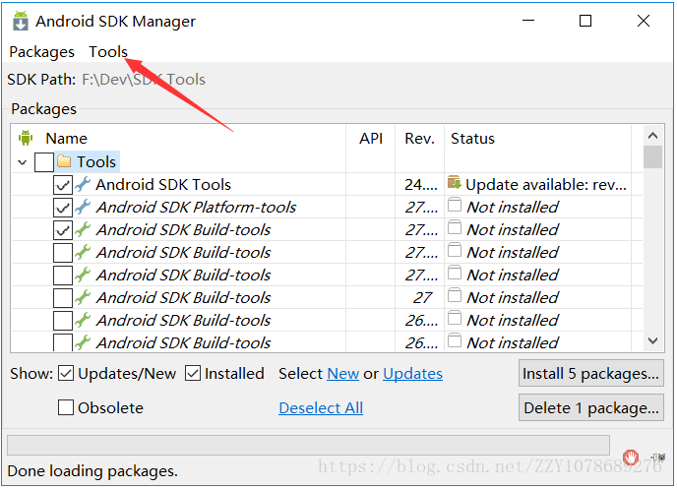677x490 pixels.
Task: Click the Android robot icon in header
Action: [x=26, y=138]
